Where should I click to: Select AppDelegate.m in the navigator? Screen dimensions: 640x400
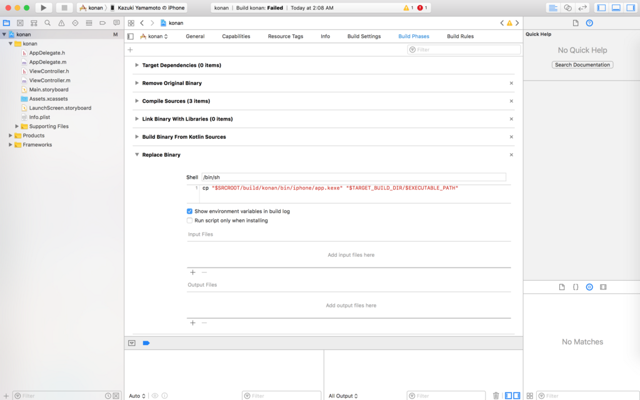pos(47,62)
